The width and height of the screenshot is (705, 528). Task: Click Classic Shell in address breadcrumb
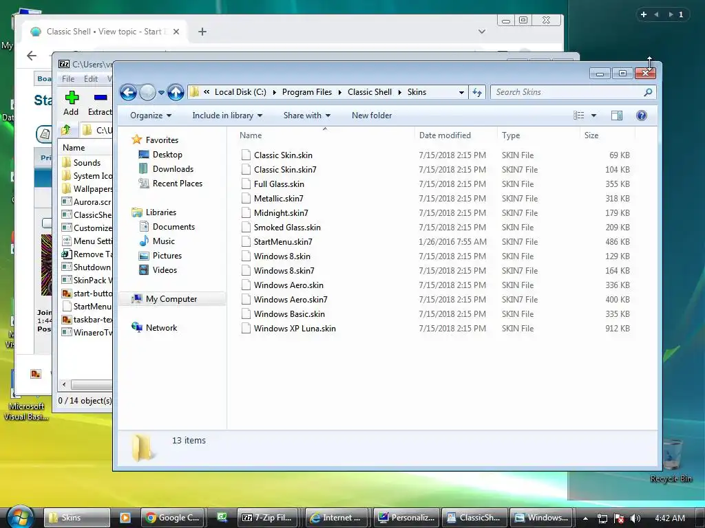click(x=370, y=92)
